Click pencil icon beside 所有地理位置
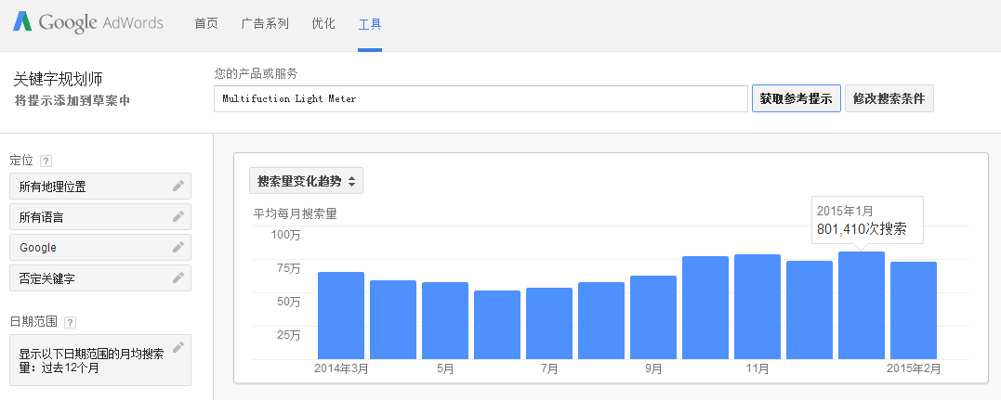 178,186
